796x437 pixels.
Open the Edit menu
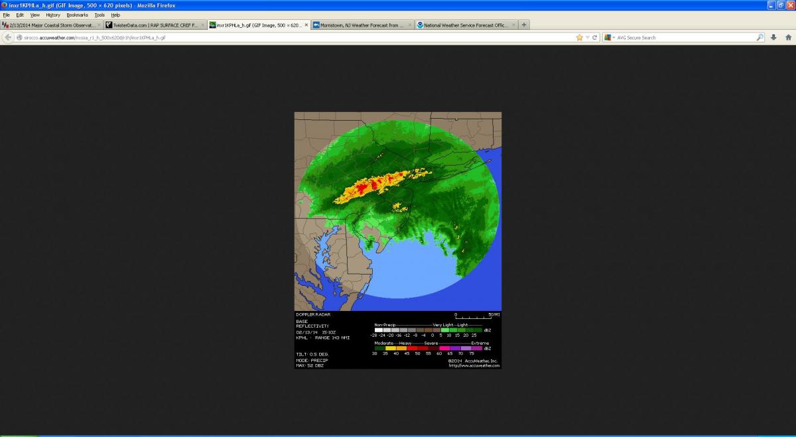tap(20, 15)
